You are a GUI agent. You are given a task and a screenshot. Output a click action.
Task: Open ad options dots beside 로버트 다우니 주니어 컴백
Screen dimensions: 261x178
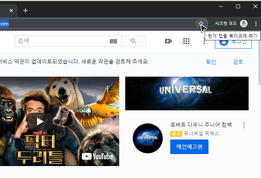pos(244,125)
